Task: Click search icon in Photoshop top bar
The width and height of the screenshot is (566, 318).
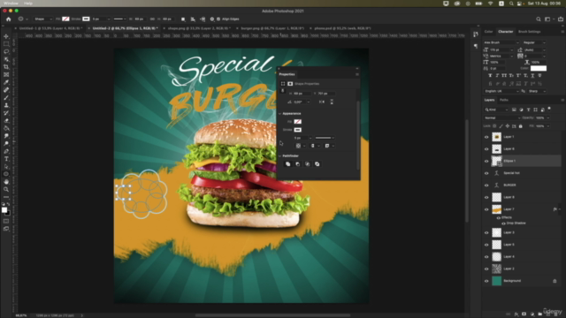Action: point(539,19)
